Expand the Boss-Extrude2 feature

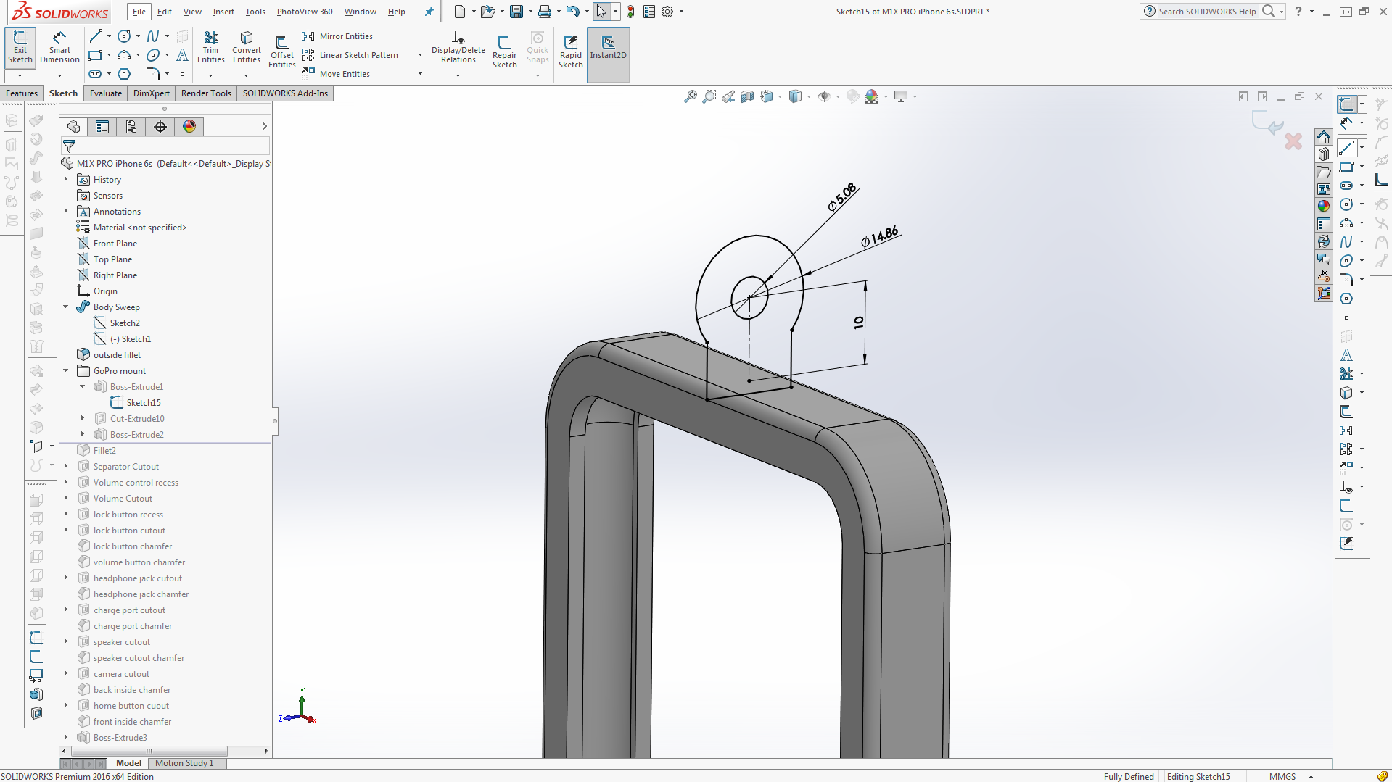(x=83, y=434)
